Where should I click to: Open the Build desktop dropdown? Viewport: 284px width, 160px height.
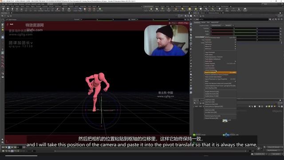53,4
